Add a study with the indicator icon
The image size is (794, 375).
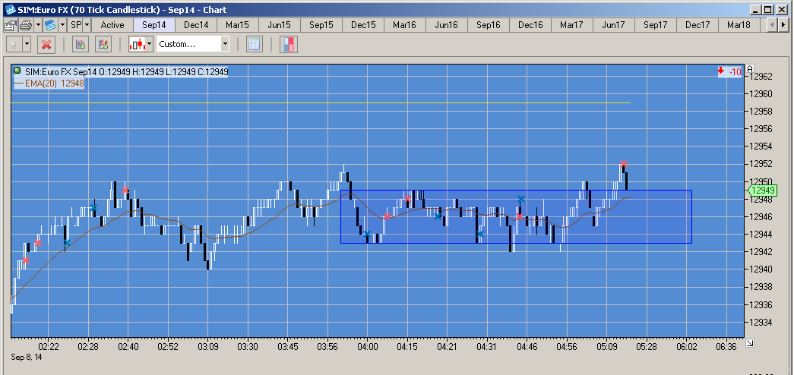(80, 45)
